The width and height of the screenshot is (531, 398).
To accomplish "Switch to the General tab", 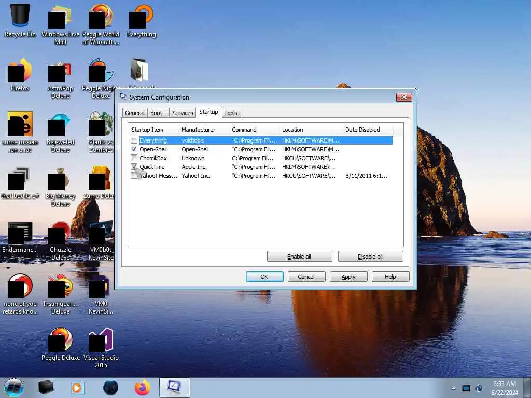I will click(x=135, y=113).
